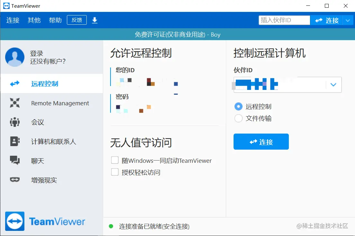The height and width of the screenshot is (236, 355).
Task: Click the chat bubbles icon
Action: (x=15, y=160)
